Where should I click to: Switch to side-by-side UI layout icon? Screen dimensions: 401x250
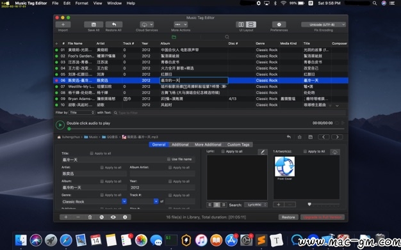click(x=241, y=24)
